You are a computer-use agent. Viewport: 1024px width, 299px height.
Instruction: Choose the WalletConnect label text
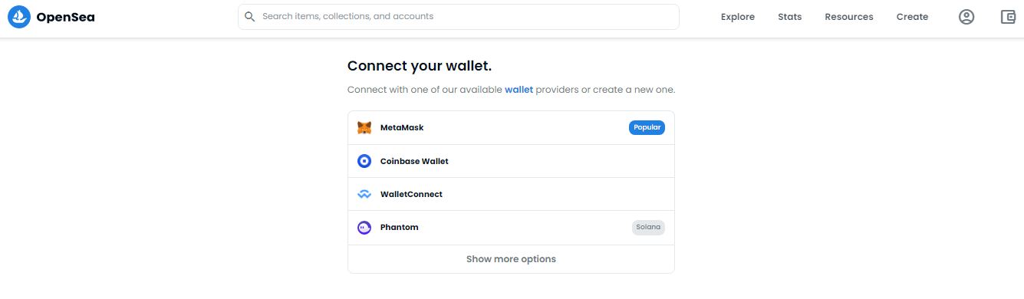[x=411, y=195]
